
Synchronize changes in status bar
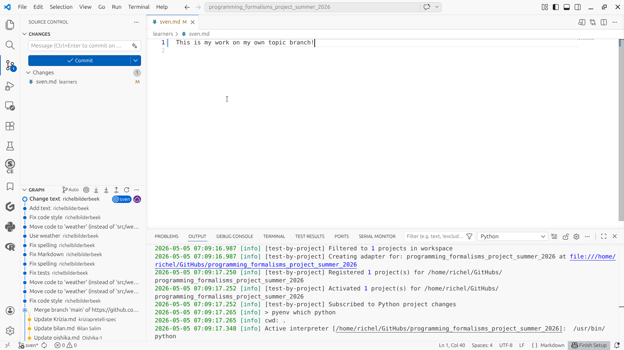pyautogui.click(x=44, y=345)
